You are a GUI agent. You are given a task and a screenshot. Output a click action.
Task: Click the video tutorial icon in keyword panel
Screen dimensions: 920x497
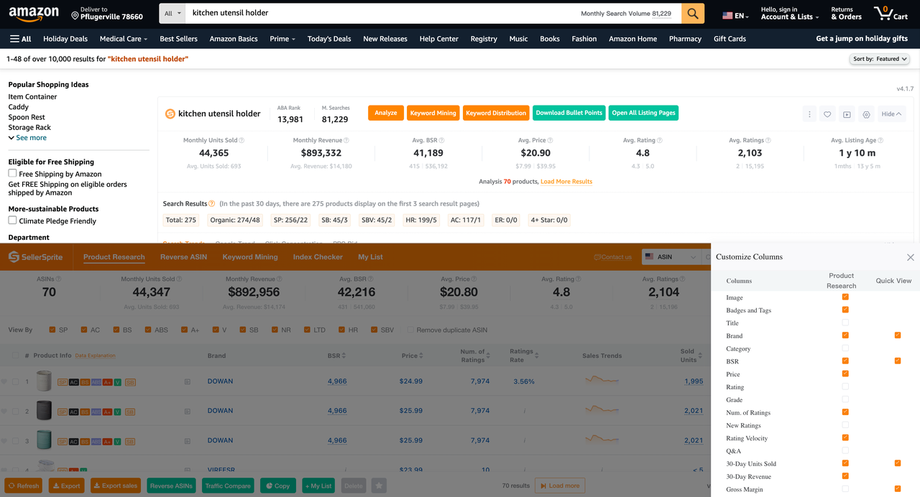847,114
